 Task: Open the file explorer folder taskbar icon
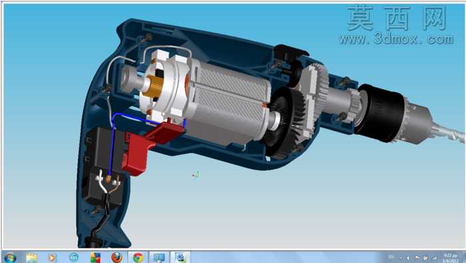point(31,258)
